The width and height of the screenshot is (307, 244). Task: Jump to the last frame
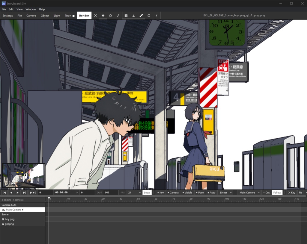[x=32, y=193]
